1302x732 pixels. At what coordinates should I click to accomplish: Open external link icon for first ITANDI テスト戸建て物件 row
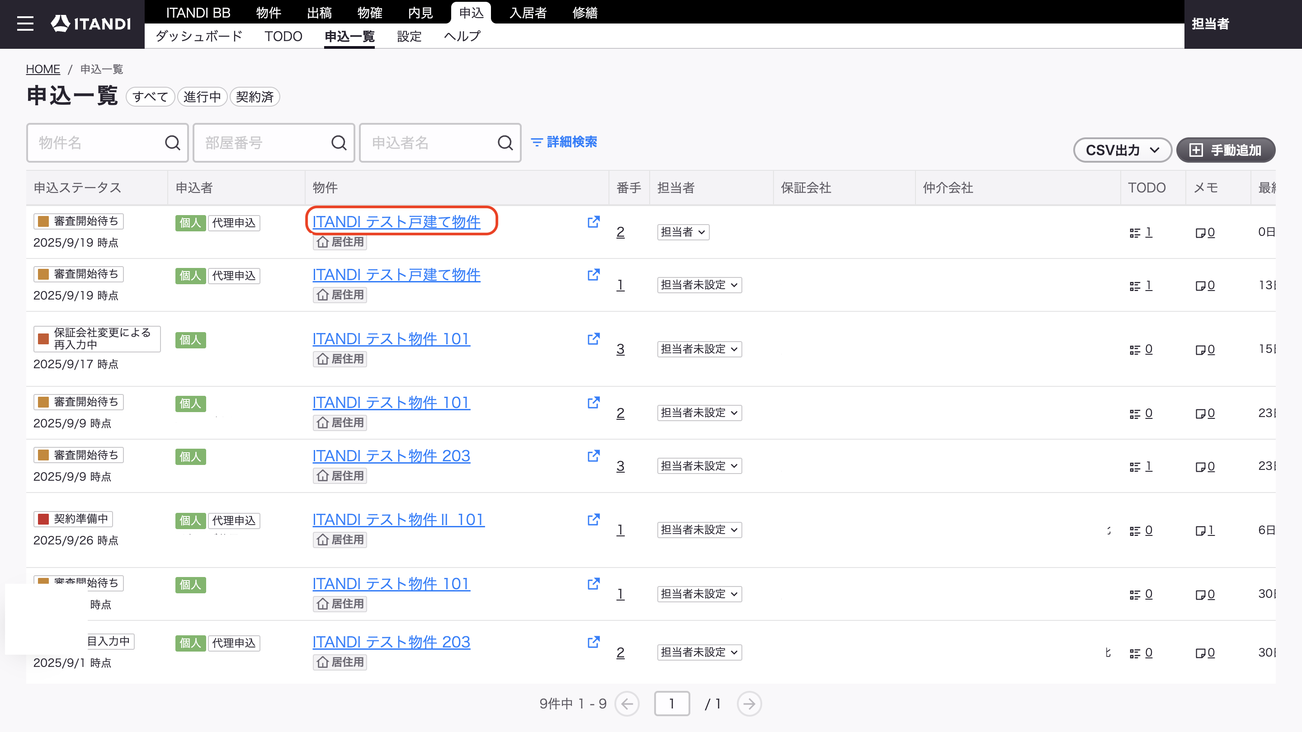coord(594,222)
